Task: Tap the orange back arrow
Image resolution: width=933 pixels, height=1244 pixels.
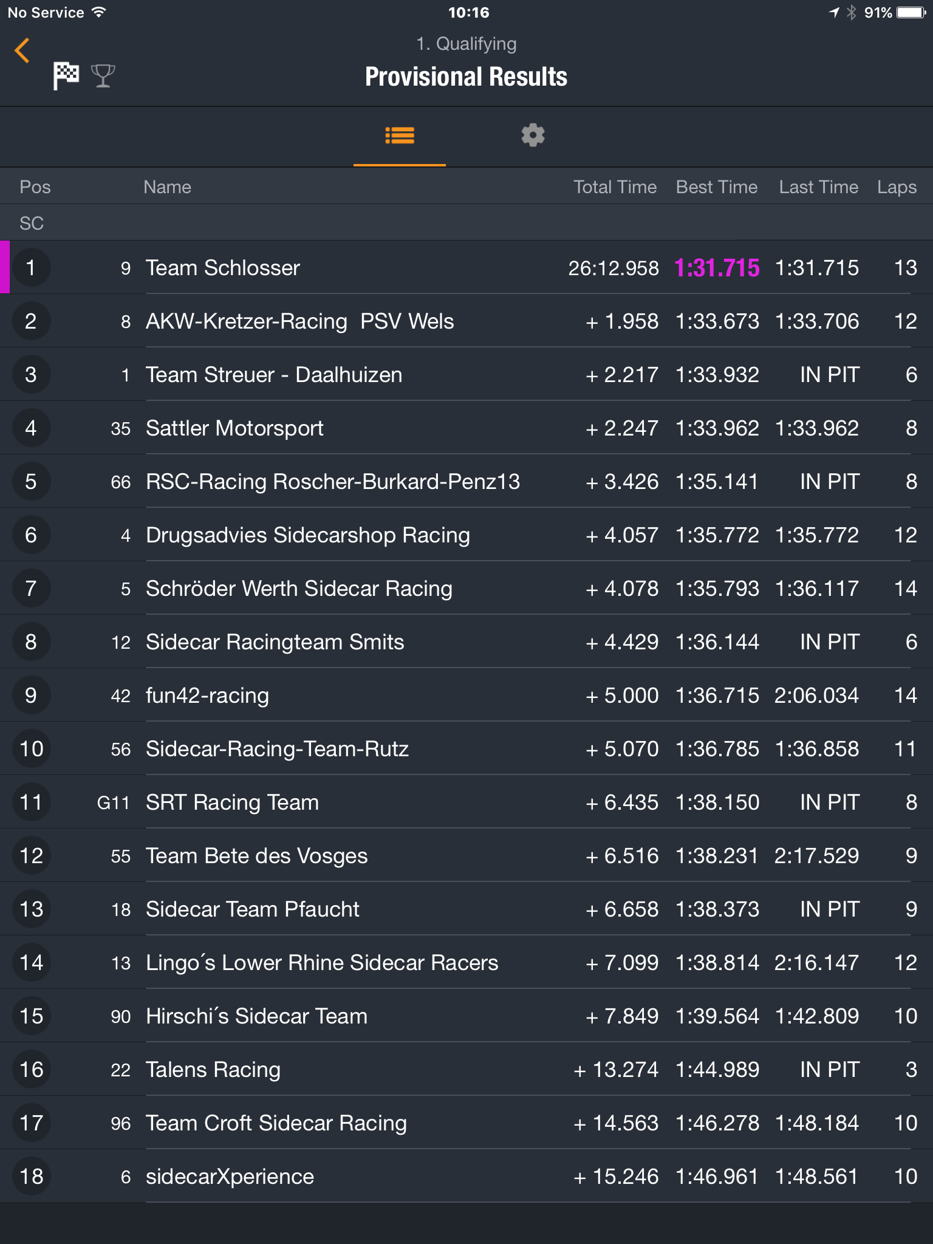Action: pyautogui.click(x=22, y=50)
